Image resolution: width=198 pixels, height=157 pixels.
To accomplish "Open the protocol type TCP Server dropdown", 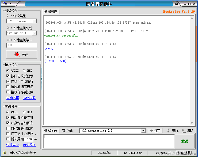I will click(34, 21).
